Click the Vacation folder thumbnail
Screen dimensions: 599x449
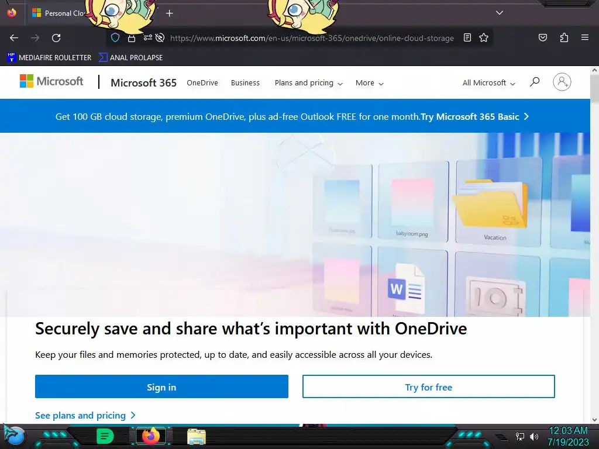point(498,202)
